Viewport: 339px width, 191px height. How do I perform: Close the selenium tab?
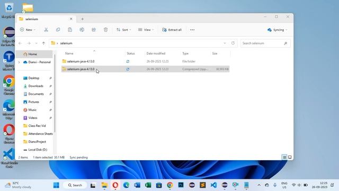[71, 19]
